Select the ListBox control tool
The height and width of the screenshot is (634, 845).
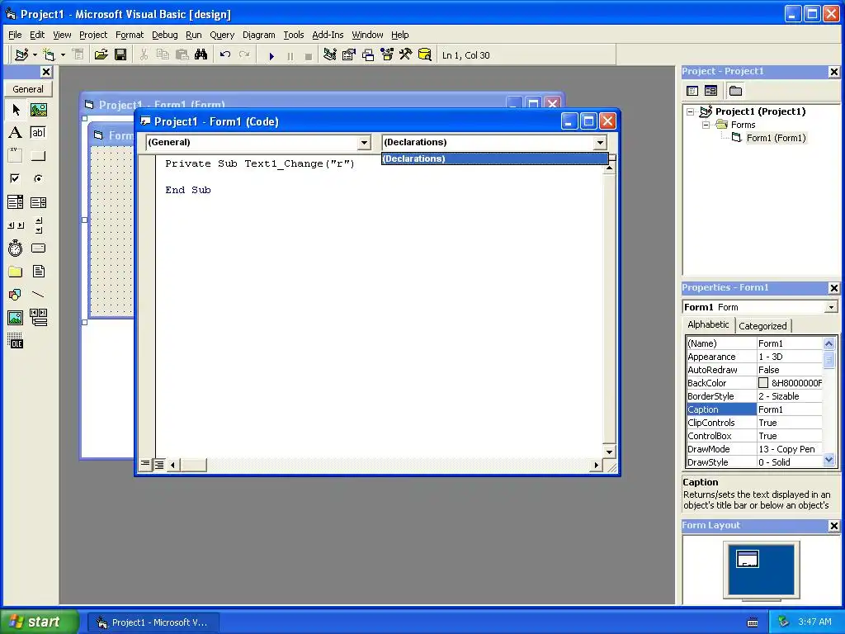coord(38,202)
